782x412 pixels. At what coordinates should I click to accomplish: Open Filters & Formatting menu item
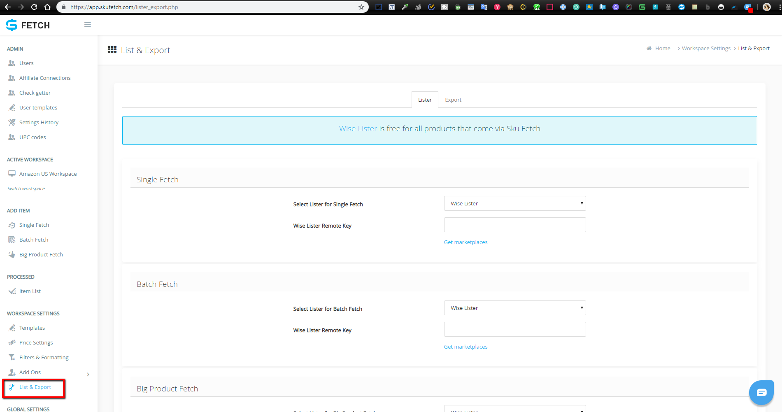44,357
